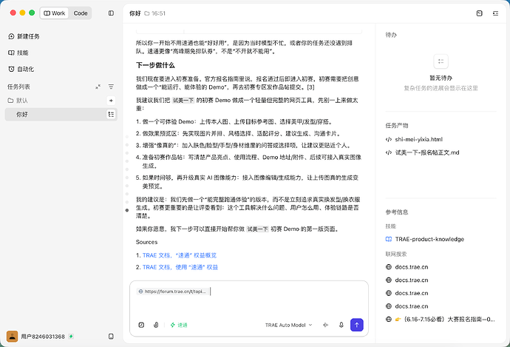Click the user avatar at sidebar bottom
Viewport: 510px width, 347px height.
coord(12,336)
